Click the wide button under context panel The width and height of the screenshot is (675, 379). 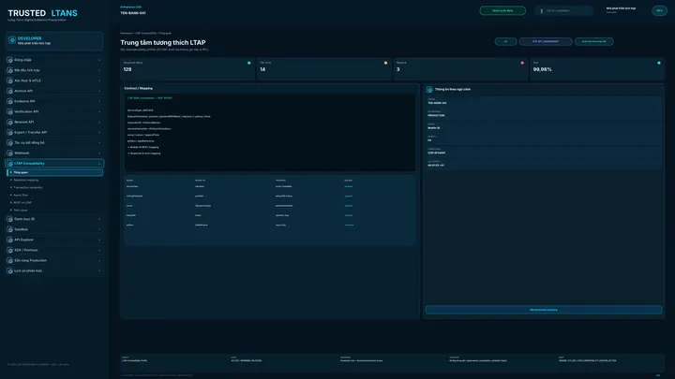[x=543, y=310]
